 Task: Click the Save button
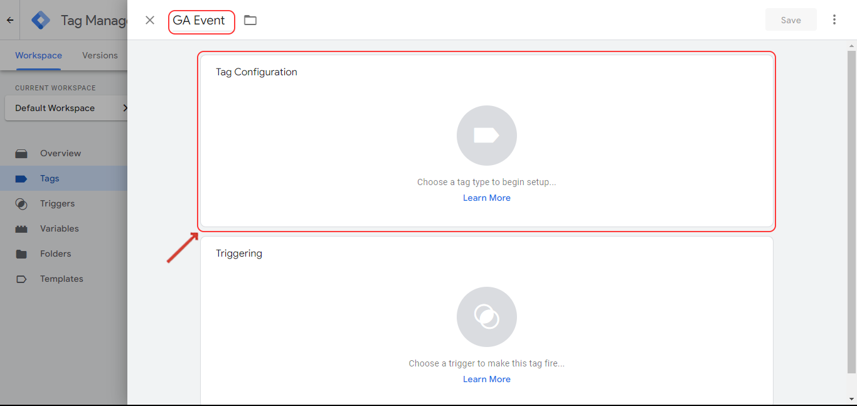(790, 20)
